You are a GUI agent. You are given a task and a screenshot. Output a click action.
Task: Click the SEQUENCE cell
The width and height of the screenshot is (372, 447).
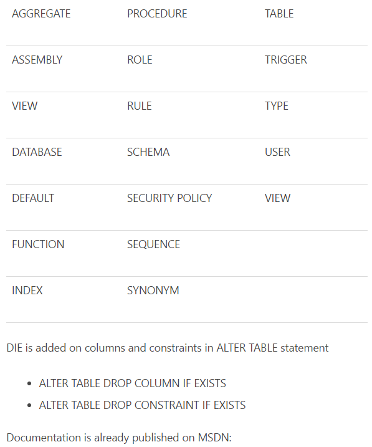click(153, 244)
